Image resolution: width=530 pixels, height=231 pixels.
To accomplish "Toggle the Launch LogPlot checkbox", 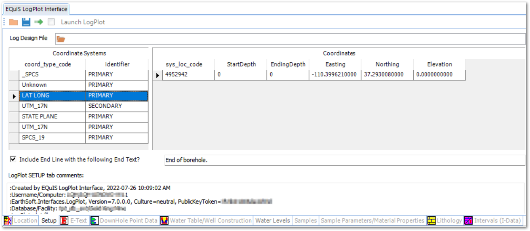I will pos(51,22).
